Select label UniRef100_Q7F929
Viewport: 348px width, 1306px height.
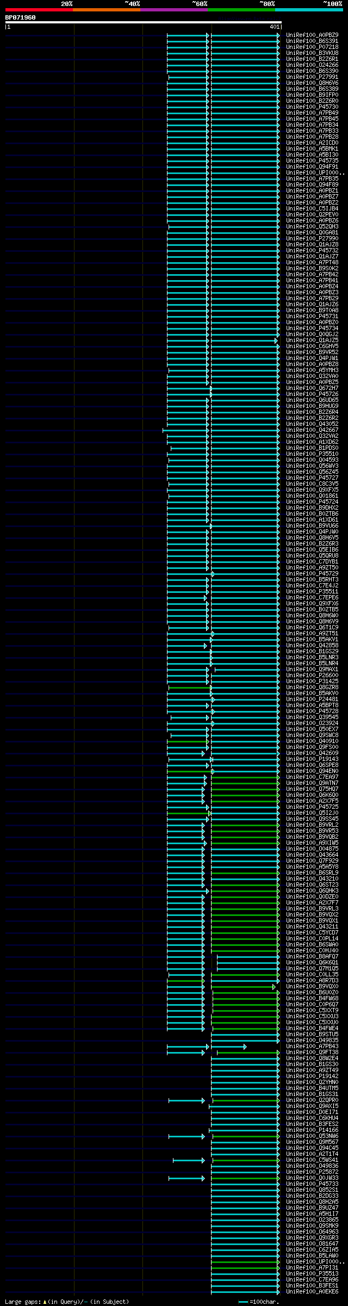click(x=312, y=861)
